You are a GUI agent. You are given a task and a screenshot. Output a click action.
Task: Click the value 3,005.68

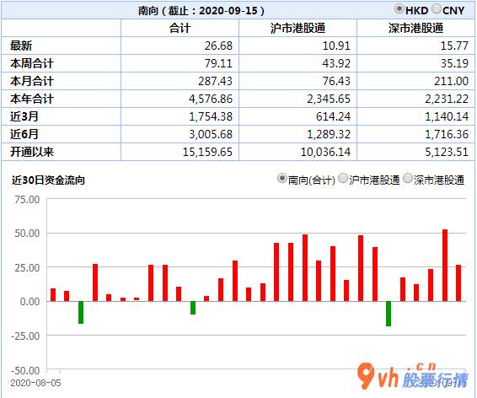[x=211, y=134]
